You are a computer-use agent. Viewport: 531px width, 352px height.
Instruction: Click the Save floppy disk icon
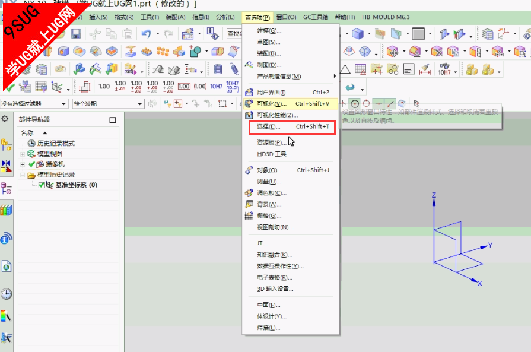click(76, 34)
